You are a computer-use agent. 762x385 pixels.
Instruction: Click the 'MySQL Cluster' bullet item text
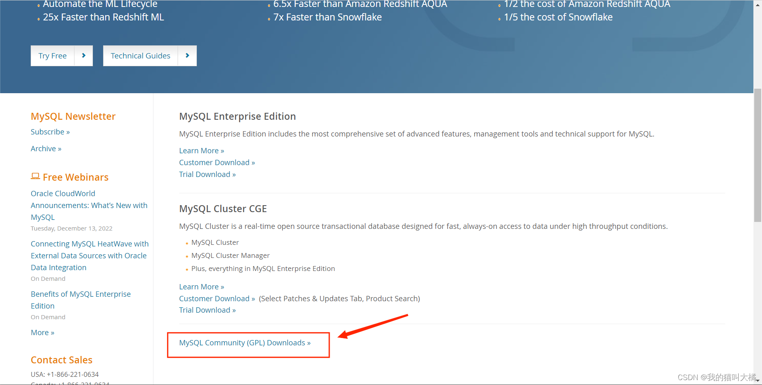(x=215, y=242)
